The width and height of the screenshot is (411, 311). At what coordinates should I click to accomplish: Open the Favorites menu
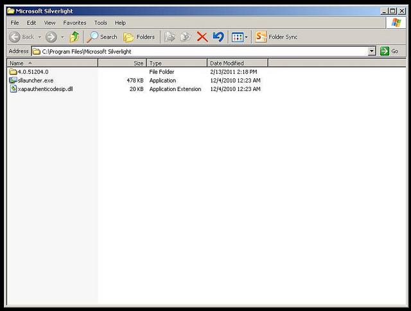click(74, 23)
